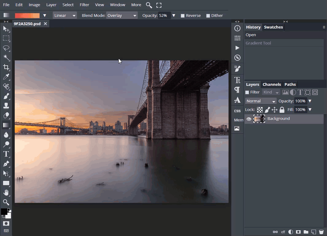Click the Open history state
Screen dimensions: 327x236
coord(251,35)
